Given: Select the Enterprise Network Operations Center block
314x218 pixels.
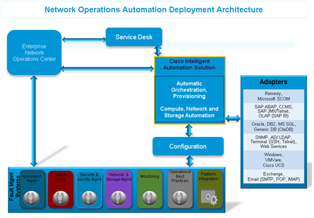Looking at the screenshot, I should [34, 52].
